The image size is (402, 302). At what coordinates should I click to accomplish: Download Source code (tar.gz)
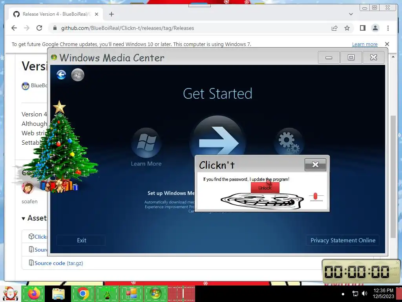click(59, 263)
